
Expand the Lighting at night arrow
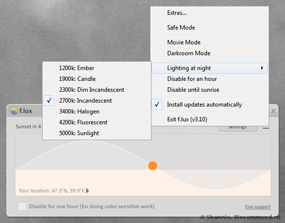point(262,68)
